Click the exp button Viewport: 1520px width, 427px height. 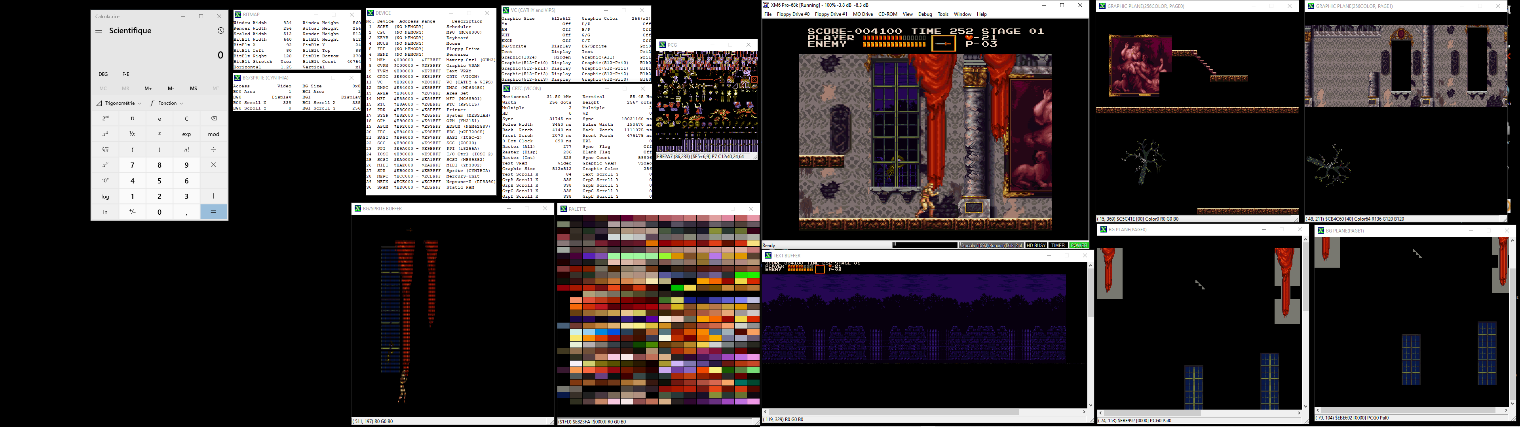[x=186, y=134]
